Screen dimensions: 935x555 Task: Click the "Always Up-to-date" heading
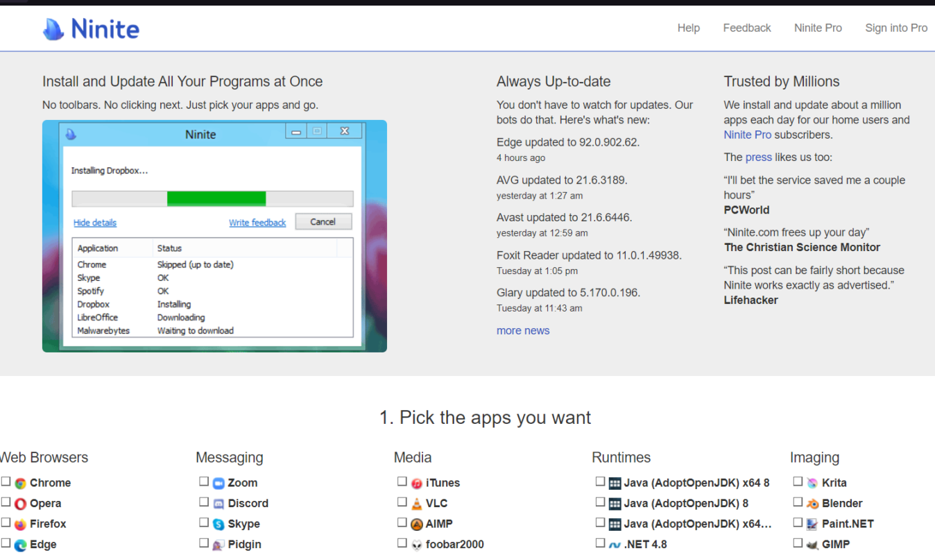[554, 82]
